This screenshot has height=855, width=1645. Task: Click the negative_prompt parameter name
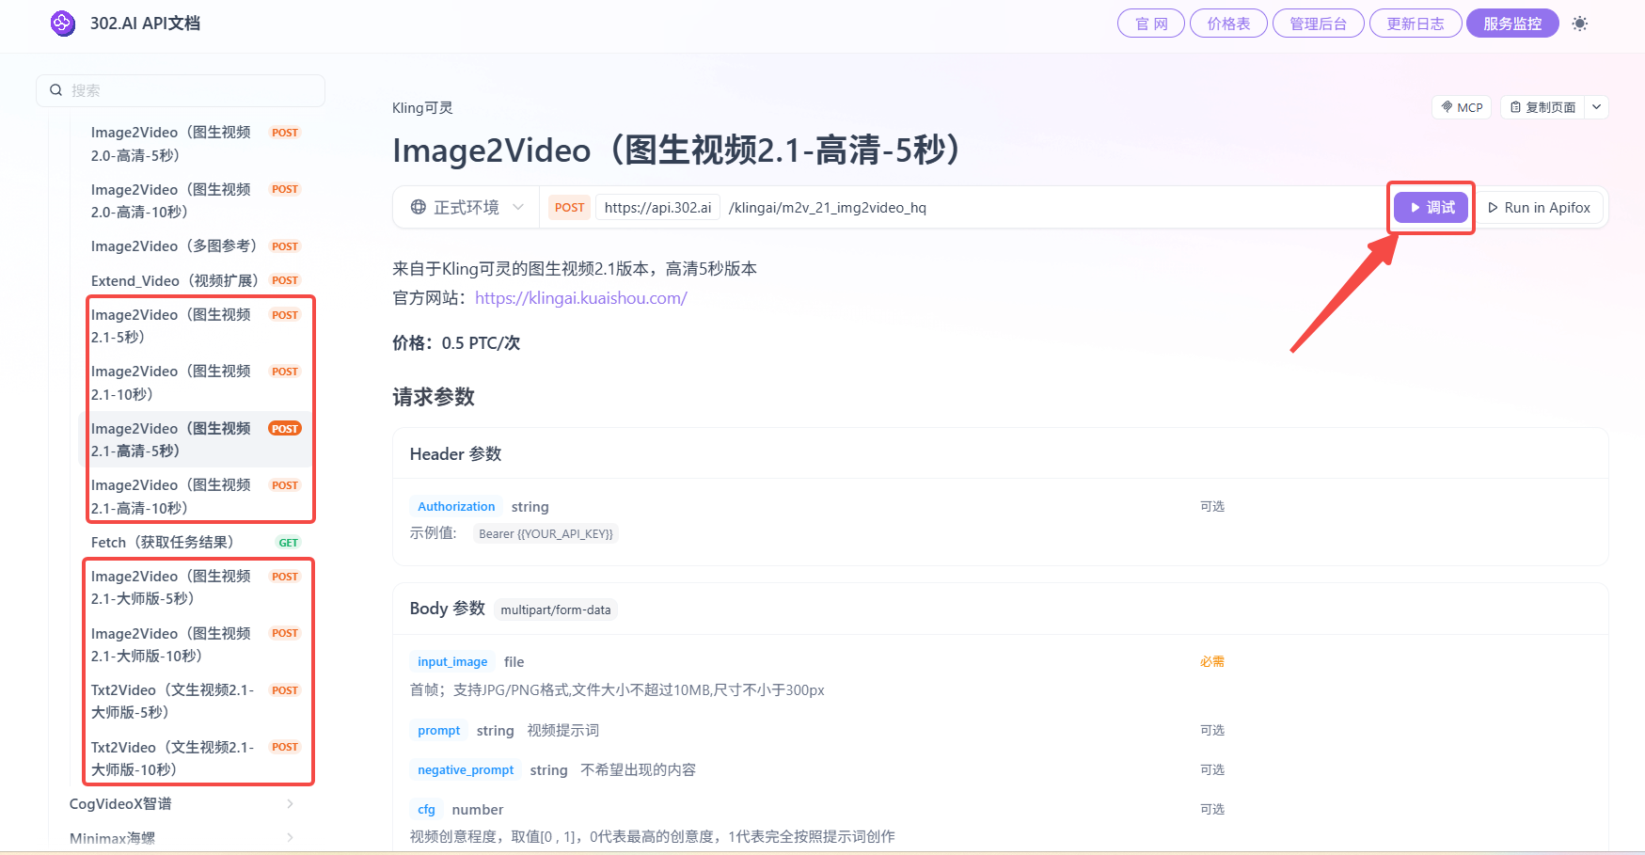pyautogui.click(x=466, y=769)
